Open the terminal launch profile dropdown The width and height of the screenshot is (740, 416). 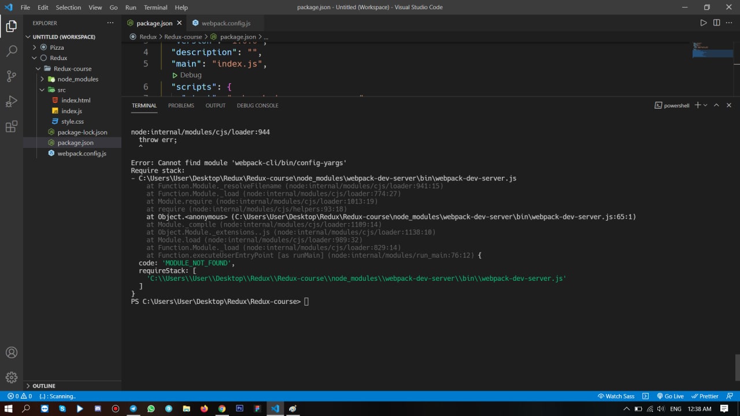[705, 105]
